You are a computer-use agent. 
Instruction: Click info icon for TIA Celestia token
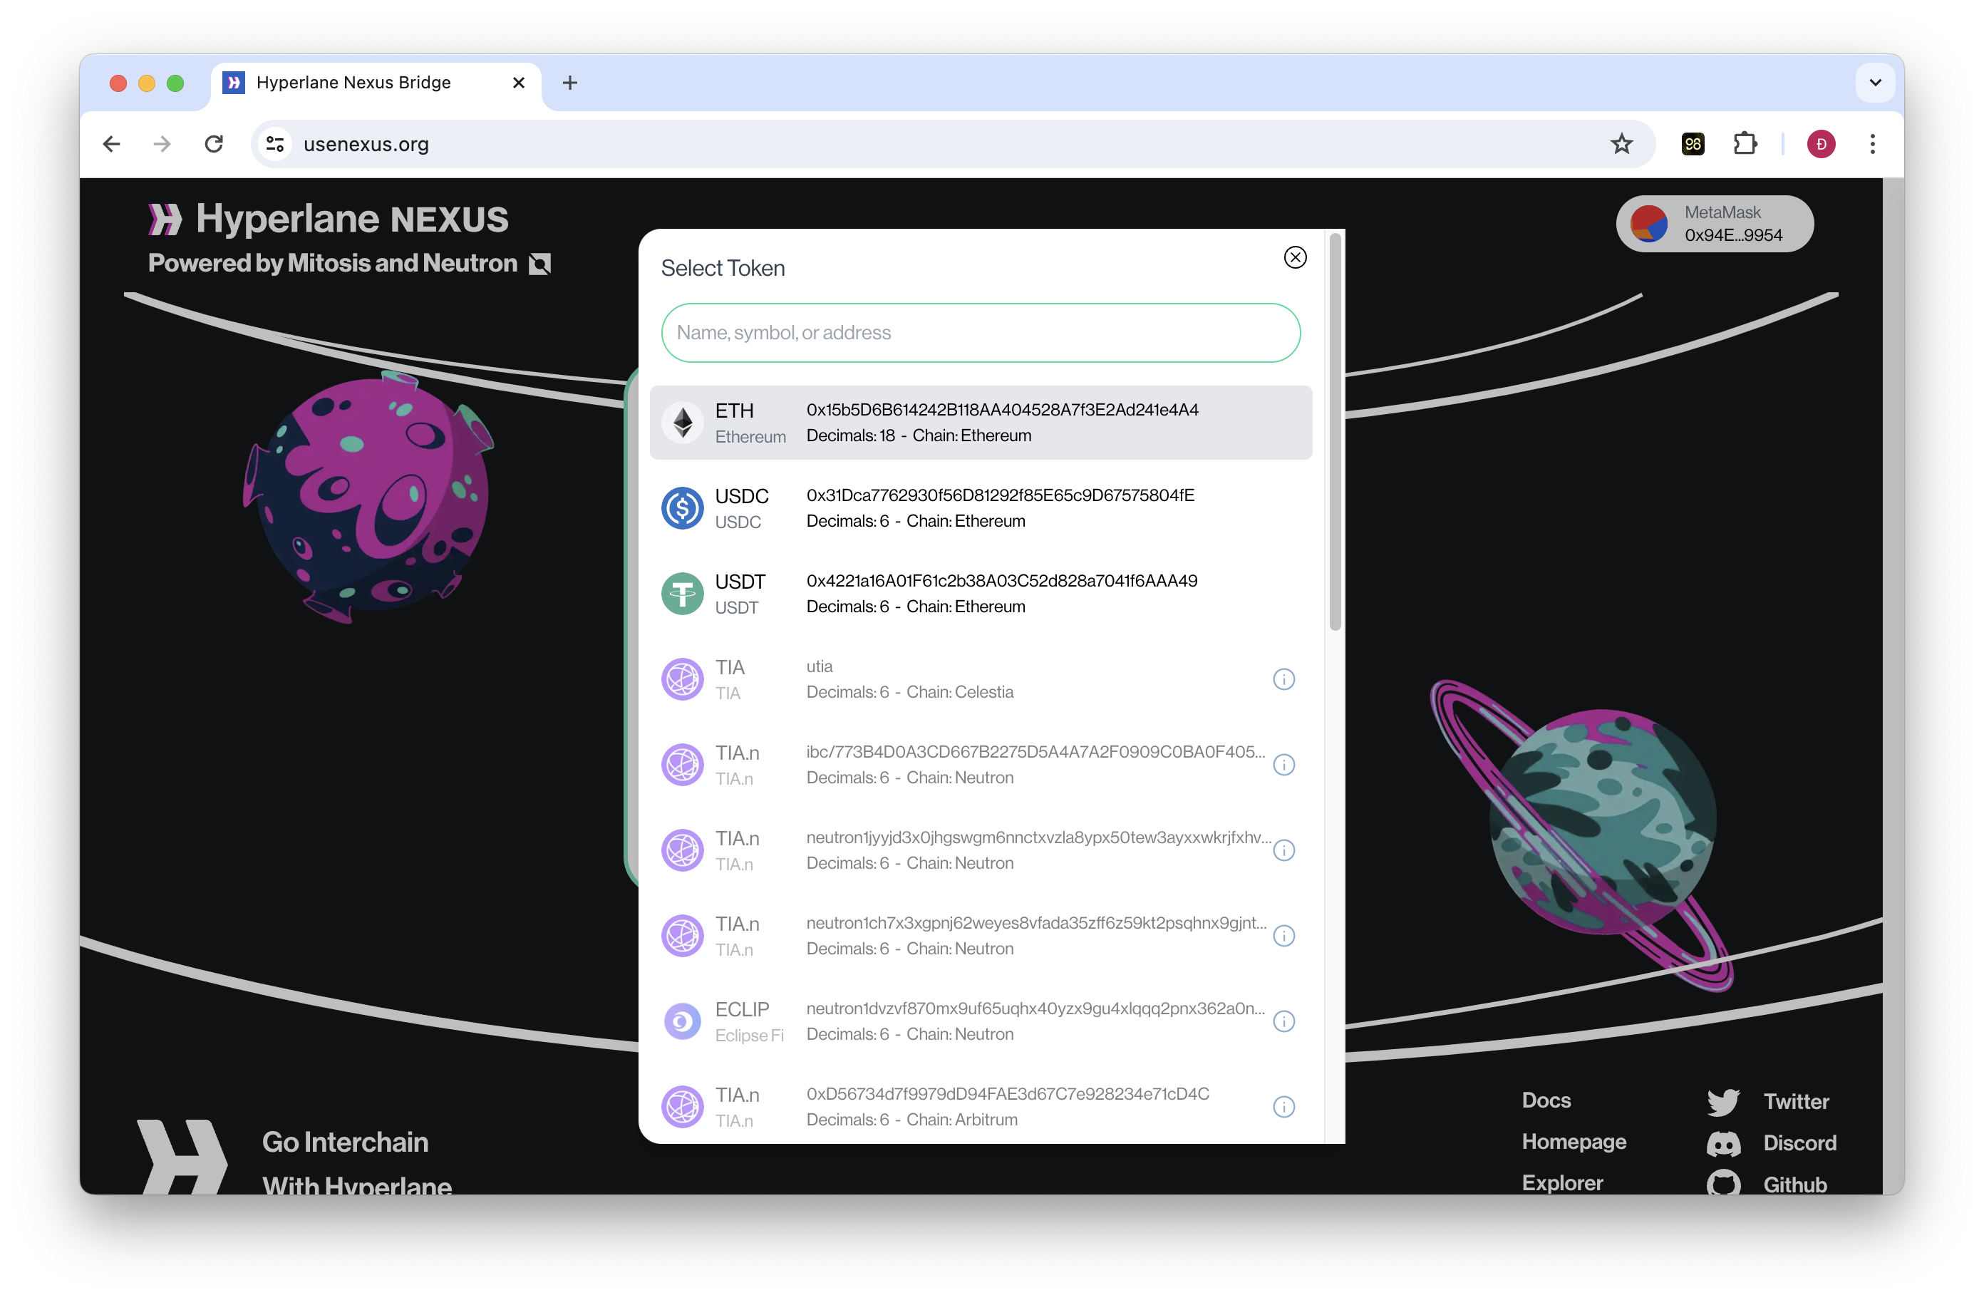(1283, 680)
